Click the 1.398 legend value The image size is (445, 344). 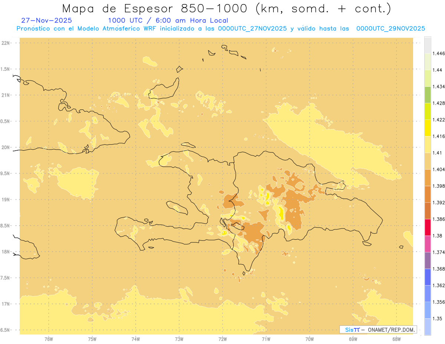click(x=439, y=186)
